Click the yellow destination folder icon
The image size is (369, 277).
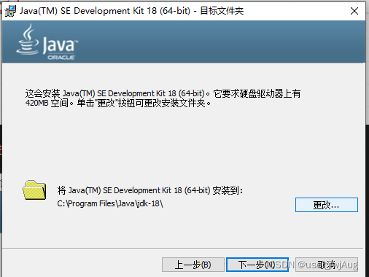pos(34,190)
